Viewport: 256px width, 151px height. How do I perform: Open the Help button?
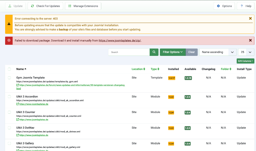[x=245, y=6]
